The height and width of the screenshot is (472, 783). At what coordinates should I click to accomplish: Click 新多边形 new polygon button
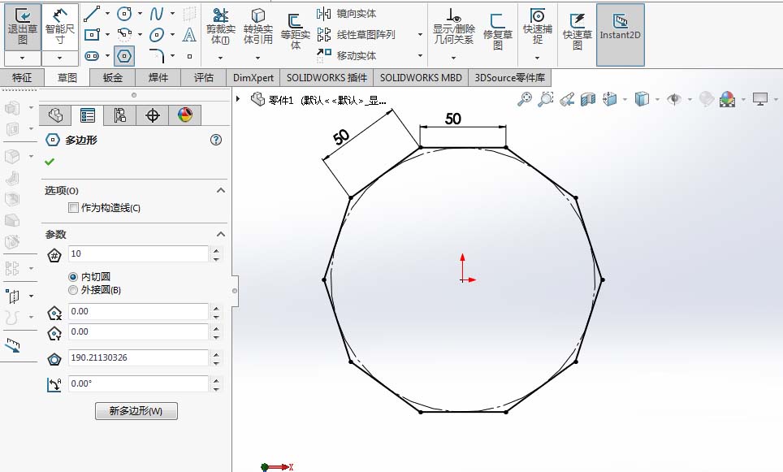click(x=136, y=411)
